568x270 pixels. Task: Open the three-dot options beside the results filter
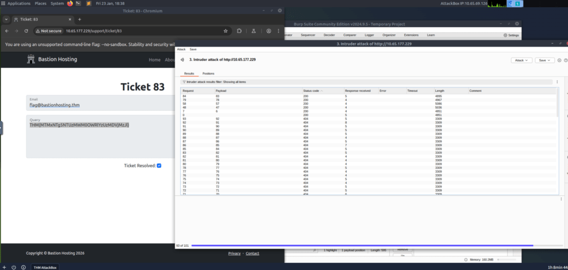pyautogui.click(x=557, y=82)
